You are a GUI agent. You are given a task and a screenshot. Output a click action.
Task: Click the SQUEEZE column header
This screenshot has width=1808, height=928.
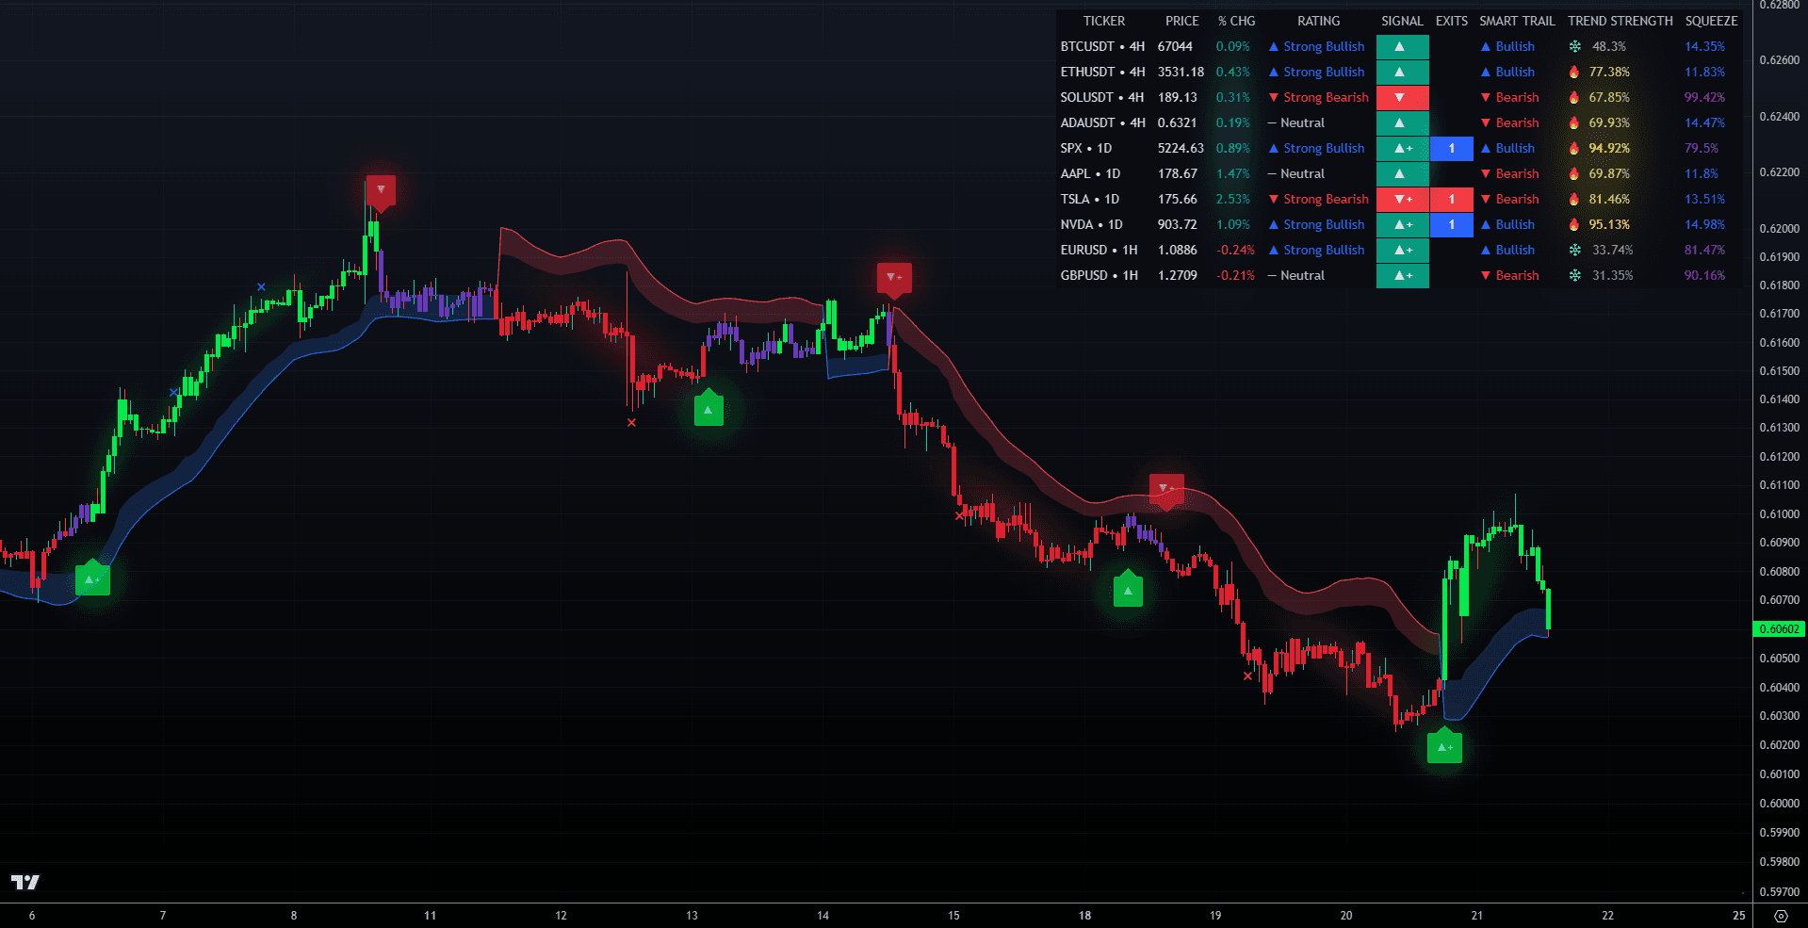point(1711,21)
